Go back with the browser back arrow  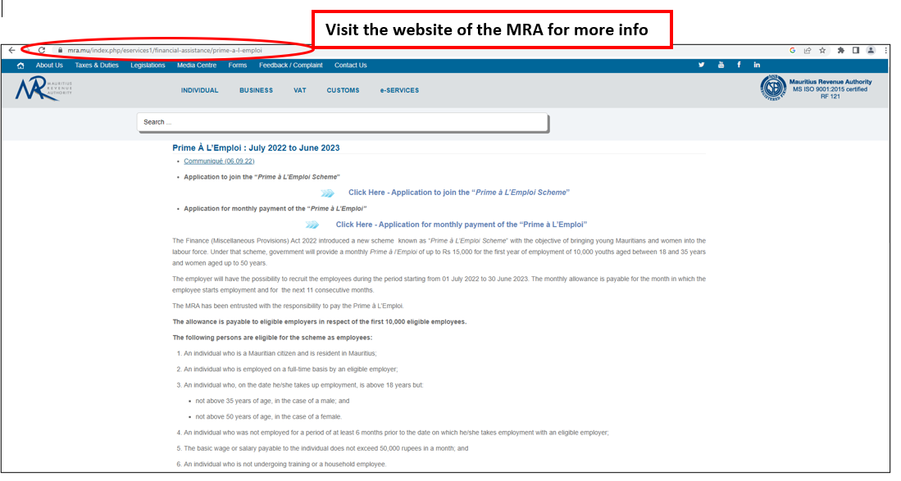(11, 51)
